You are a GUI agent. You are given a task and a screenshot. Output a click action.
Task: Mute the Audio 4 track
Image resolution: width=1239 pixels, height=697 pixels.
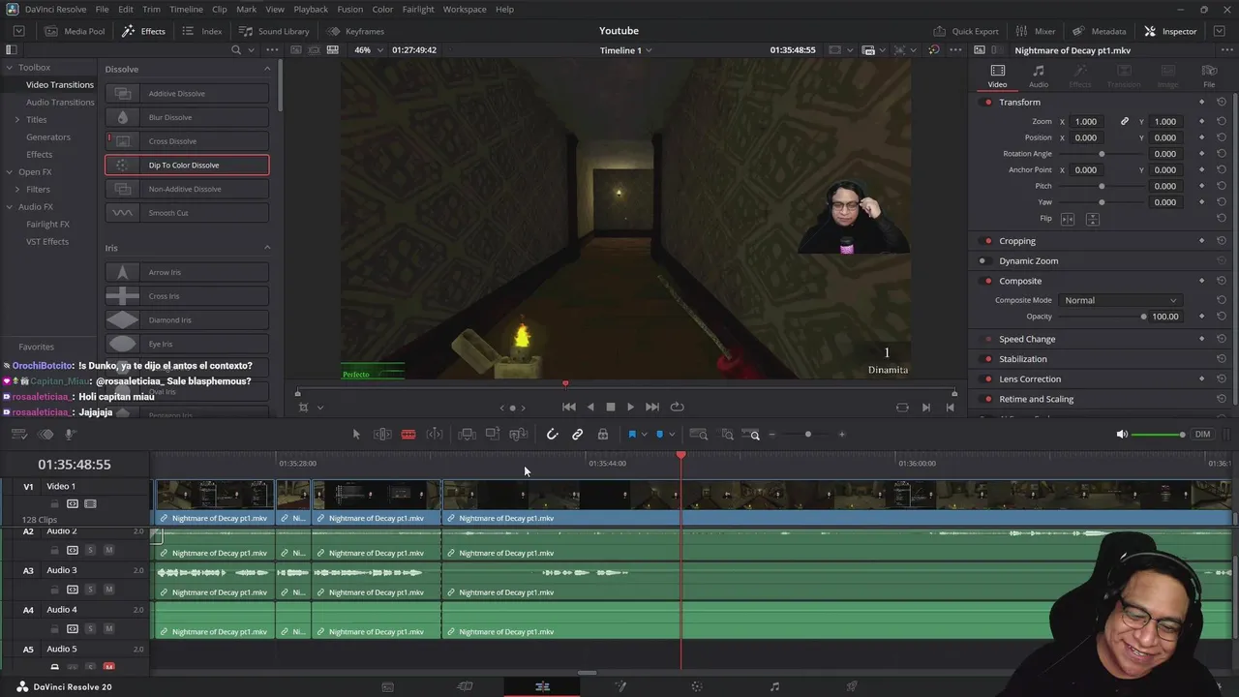click(108, 629)
